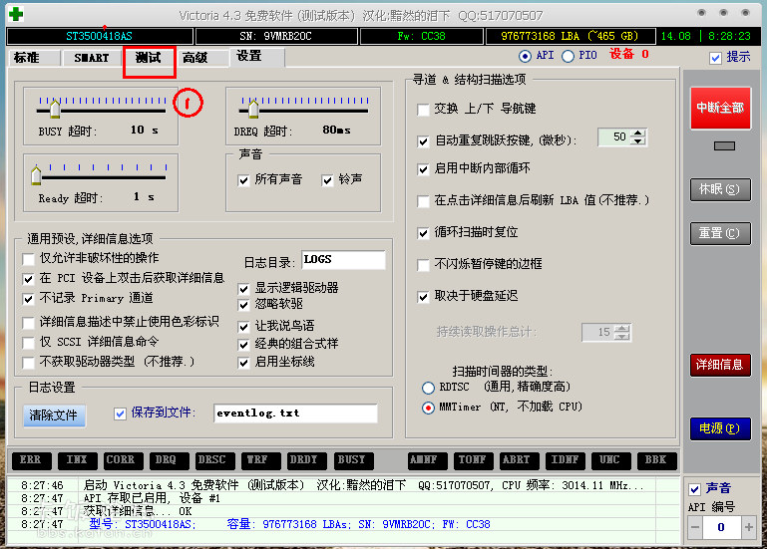Click the TONF error indicator
This screenshot has height=549, width=767.
point(473,460)
